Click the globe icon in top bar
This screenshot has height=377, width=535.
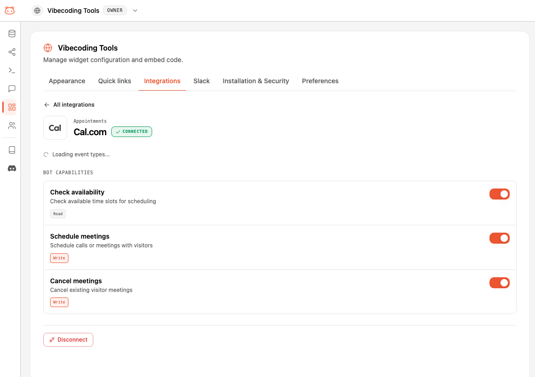[x=37, y=11]
